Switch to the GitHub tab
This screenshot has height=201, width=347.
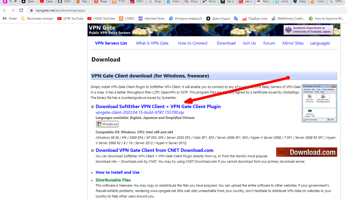coord(64,2)
